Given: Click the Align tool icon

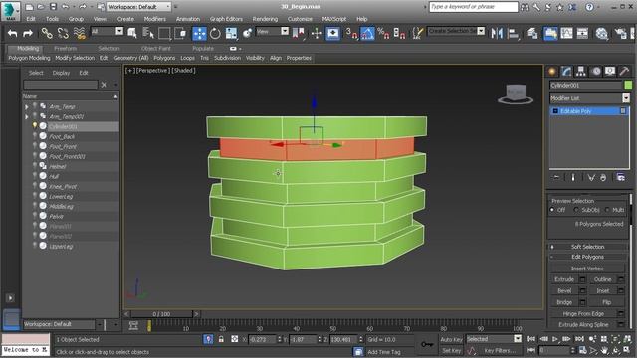Looking at the screenshot, I should (x=514, y=33).
